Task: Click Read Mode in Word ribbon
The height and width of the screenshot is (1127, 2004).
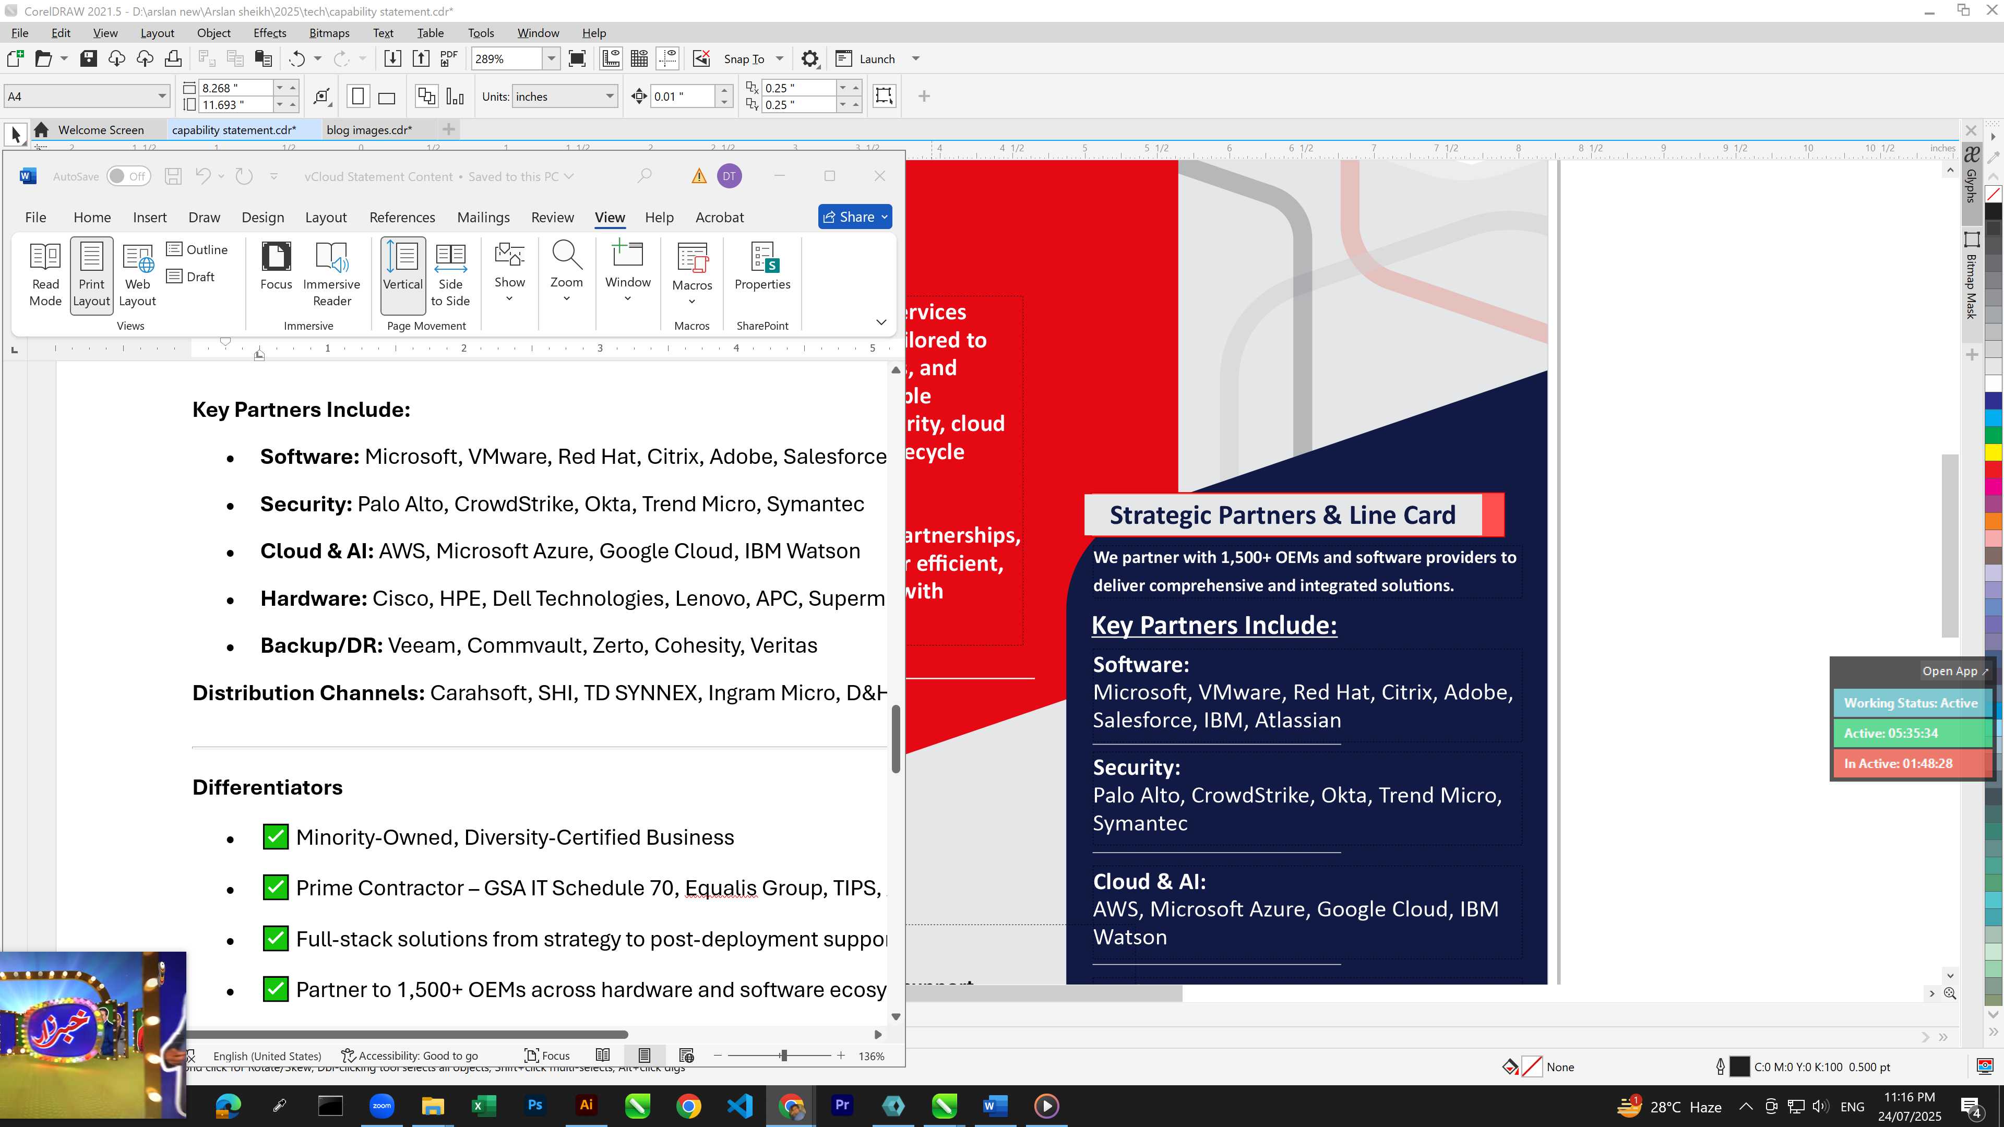Action: [45, 275]
